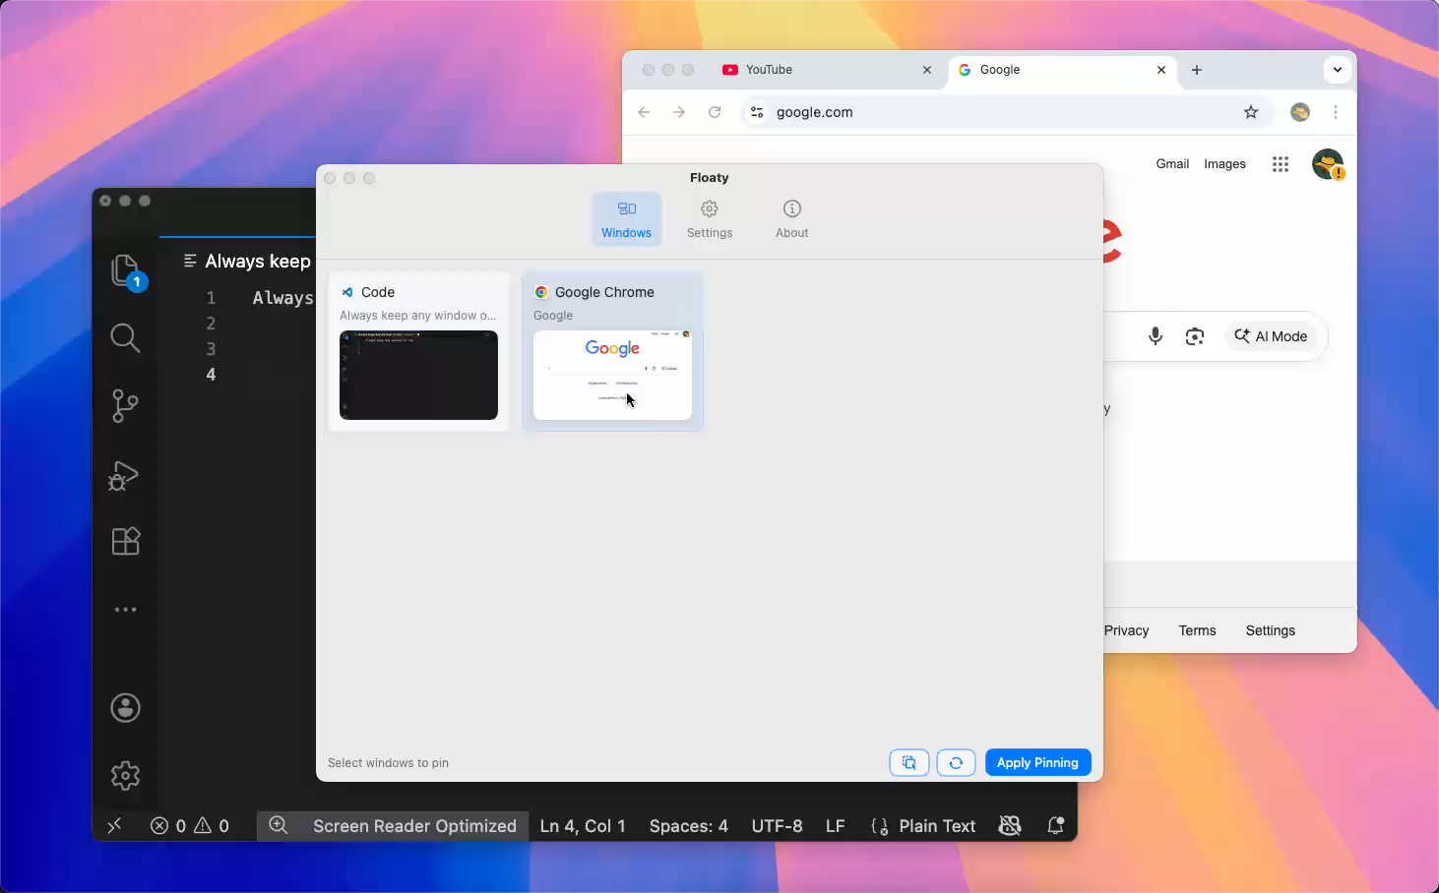Deselect the Google Chrome window thumbnail
This screenshot has height=893, width=1439.
(x=612, y=351)
